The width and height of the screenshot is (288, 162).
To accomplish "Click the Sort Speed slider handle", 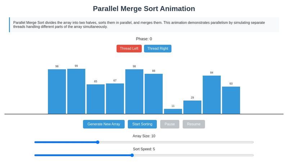I will click(132, 155).
